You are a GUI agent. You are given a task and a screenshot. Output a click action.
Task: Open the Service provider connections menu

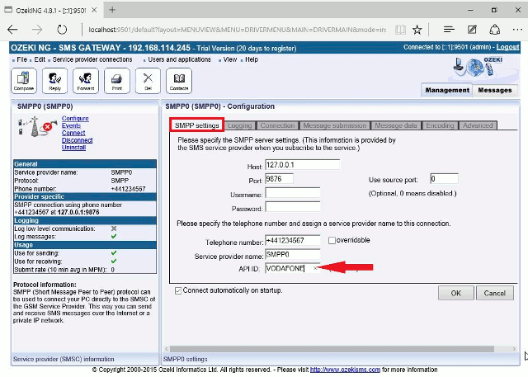point(92,59)
